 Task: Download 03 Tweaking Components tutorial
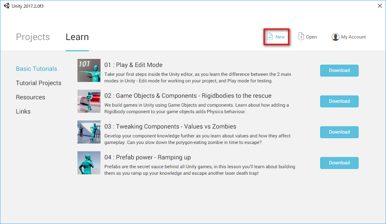point(339,132)
